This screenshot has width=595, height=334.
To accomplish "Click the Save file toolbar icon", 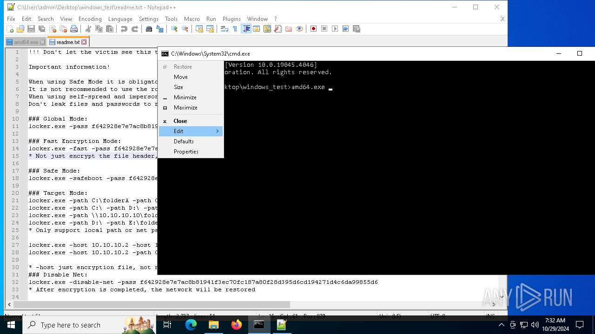I will click(31, 29).
